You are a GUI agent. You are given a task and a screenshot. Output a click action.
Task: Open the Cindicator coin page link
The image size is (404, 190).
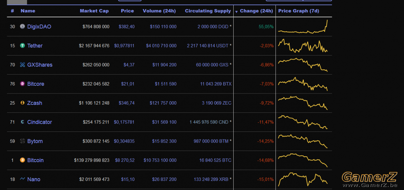[39, 122]
